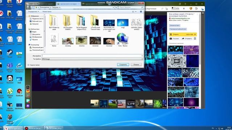The image size is (232, 130).
Task: Refresh the dialog folder view
Action: coord(116,7)
